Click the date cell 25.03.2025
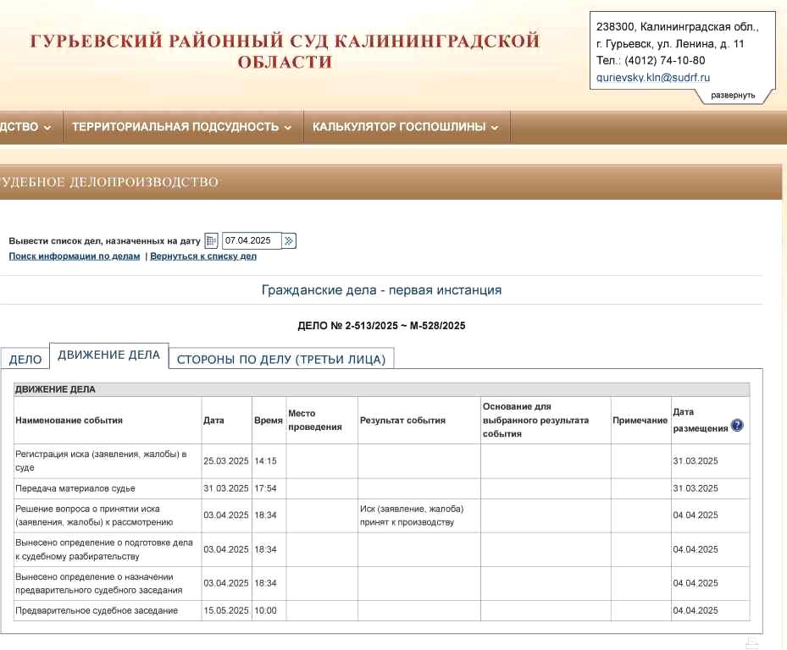 point(226,461)
